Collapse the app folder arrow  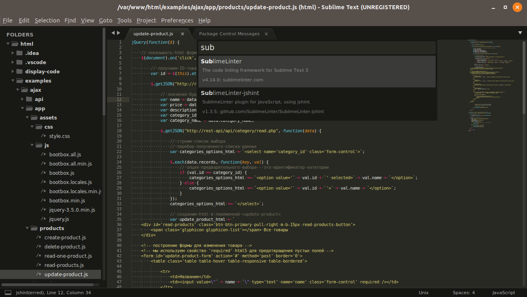coord(22,108)
